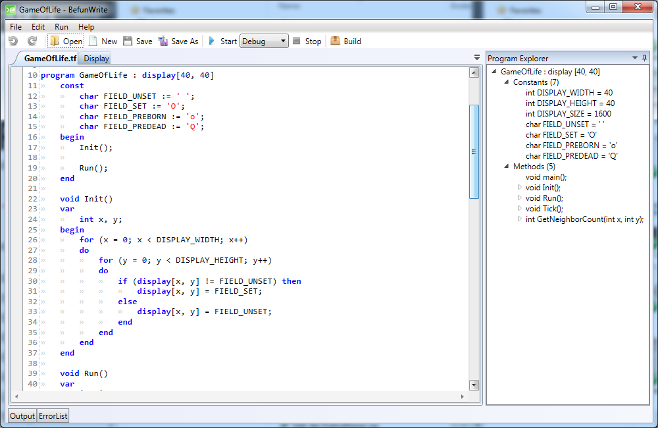Select void Tick() in Program Explorer
658x428 pixels.
(x=544, y=209)
